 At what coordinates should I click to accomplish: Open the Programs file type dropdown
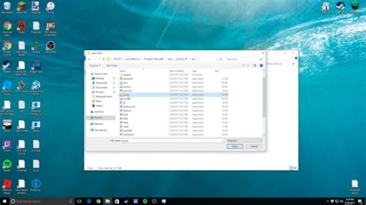244,141
